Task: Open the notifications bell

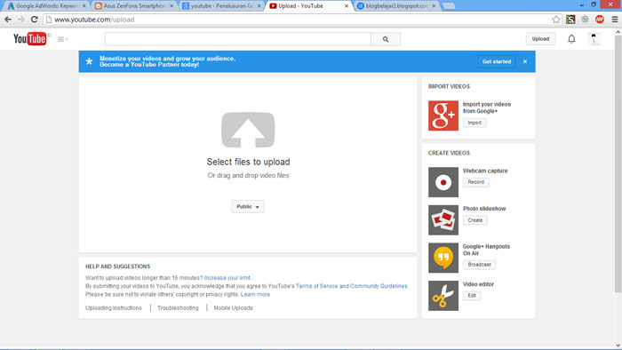Action: [571, 39]
